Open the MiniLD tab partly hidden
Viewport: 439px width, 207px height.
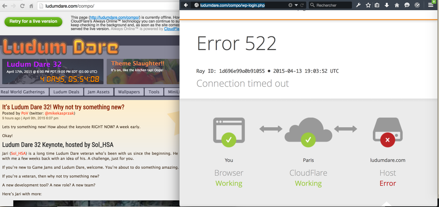(x=172, y=92)
